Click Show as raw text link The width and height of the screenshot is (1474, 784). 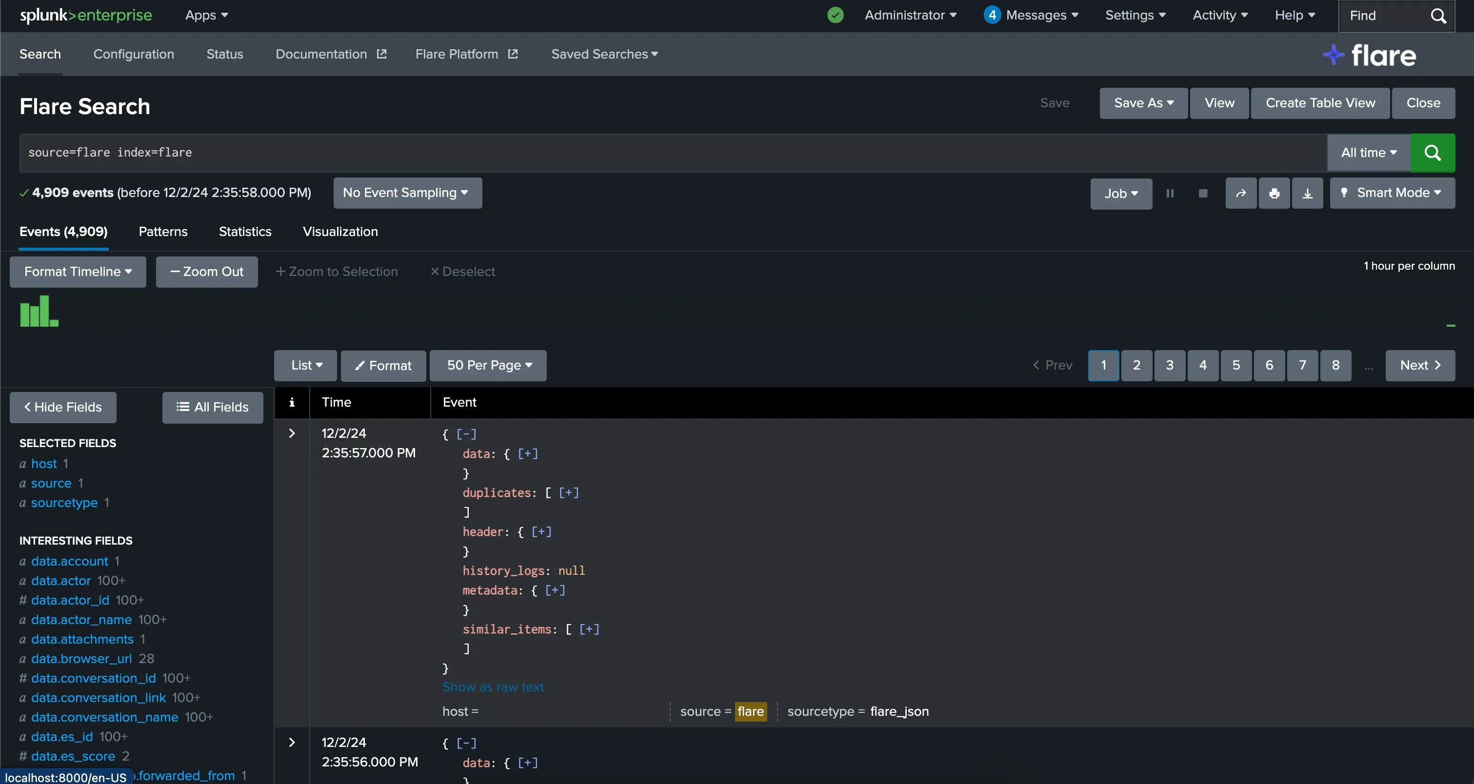click(493, 687)
